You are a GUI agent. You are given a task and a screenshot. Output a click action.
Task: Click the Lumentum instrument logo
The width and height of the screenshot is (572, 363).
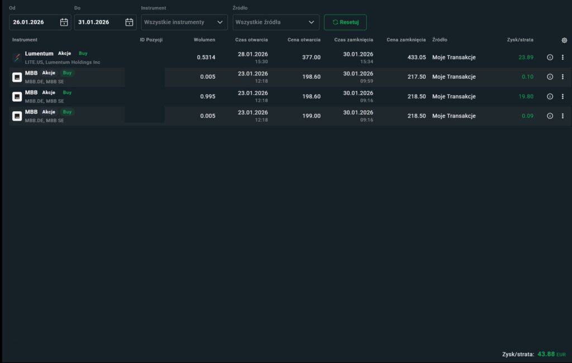pyautogui.click(x=17, y=58)
